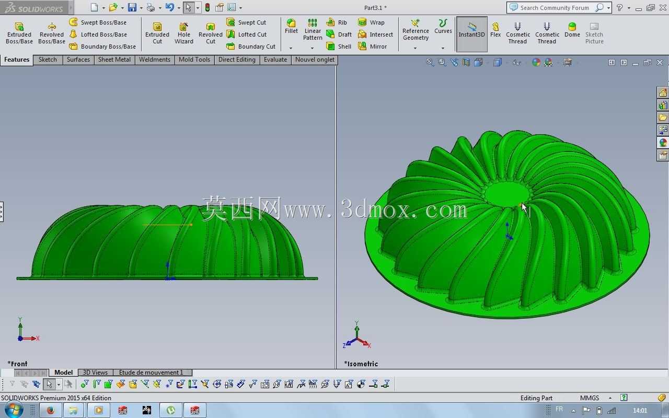Open Appearances tab in right task pane

(663, 143)
